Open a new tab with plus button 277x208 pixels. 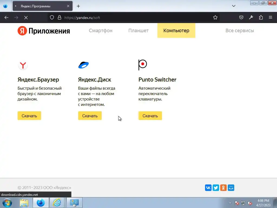pyautogui.click(x=78, y=6)
